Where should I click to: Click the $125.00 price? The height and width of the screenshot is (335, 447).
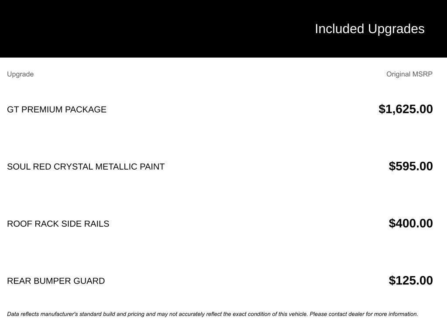point(411,280)
